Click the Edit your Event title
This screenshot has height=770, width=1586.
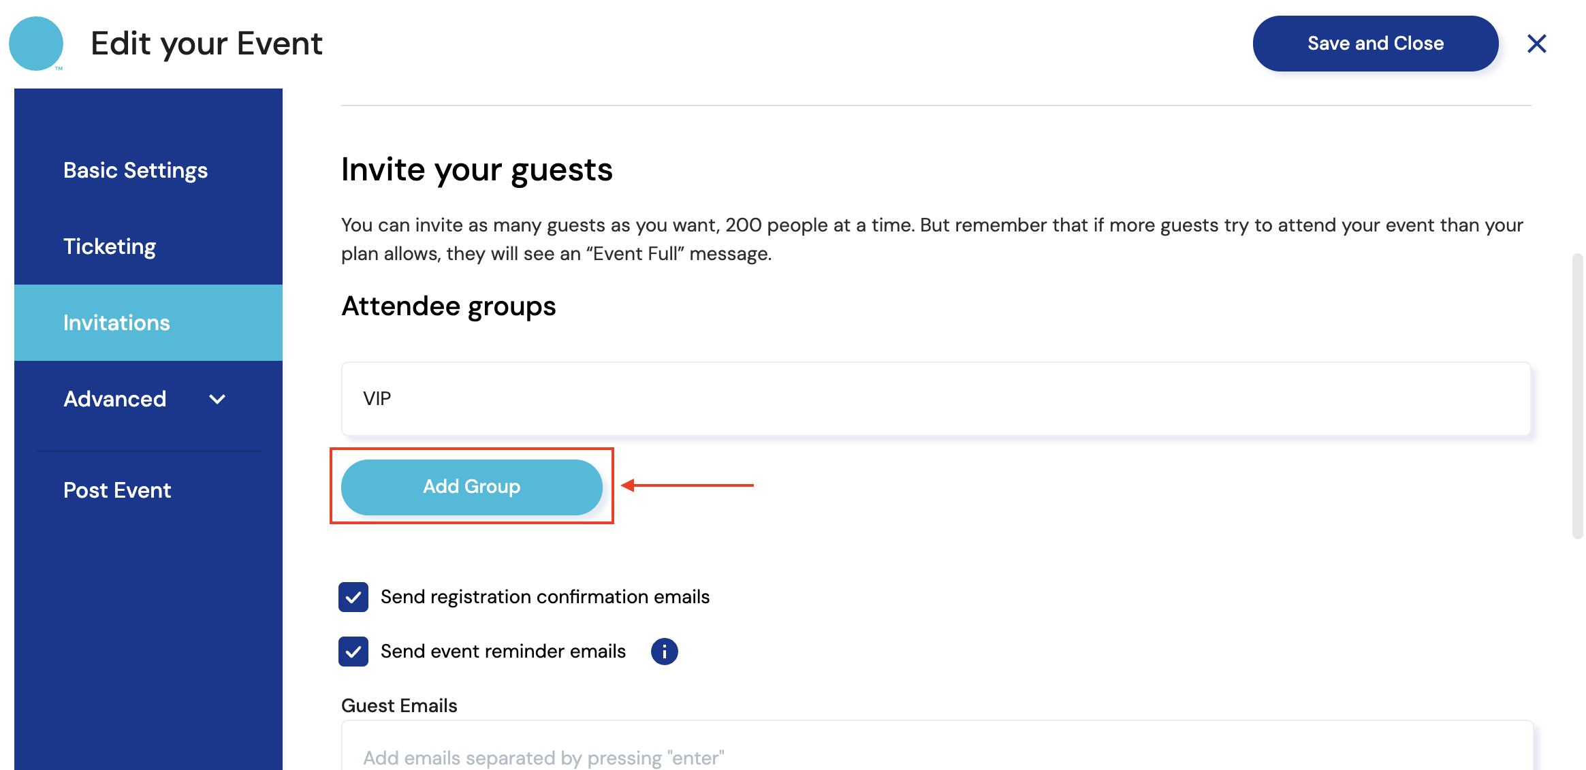point(206,44)
